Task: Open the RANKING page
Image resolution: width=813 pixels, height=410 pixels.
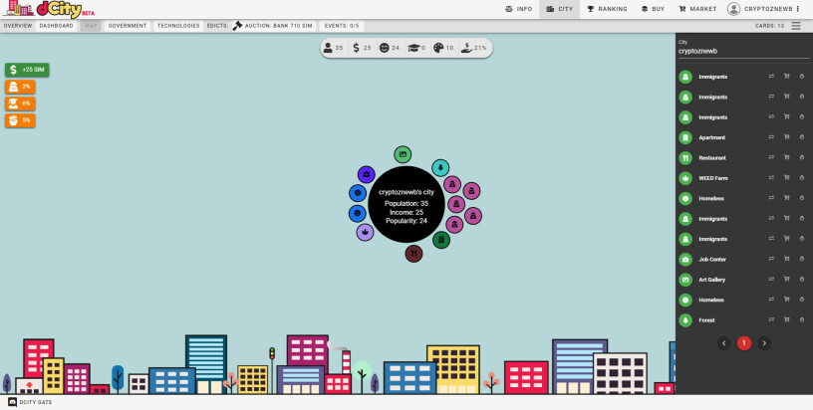Action: click(x=607, y=9)
